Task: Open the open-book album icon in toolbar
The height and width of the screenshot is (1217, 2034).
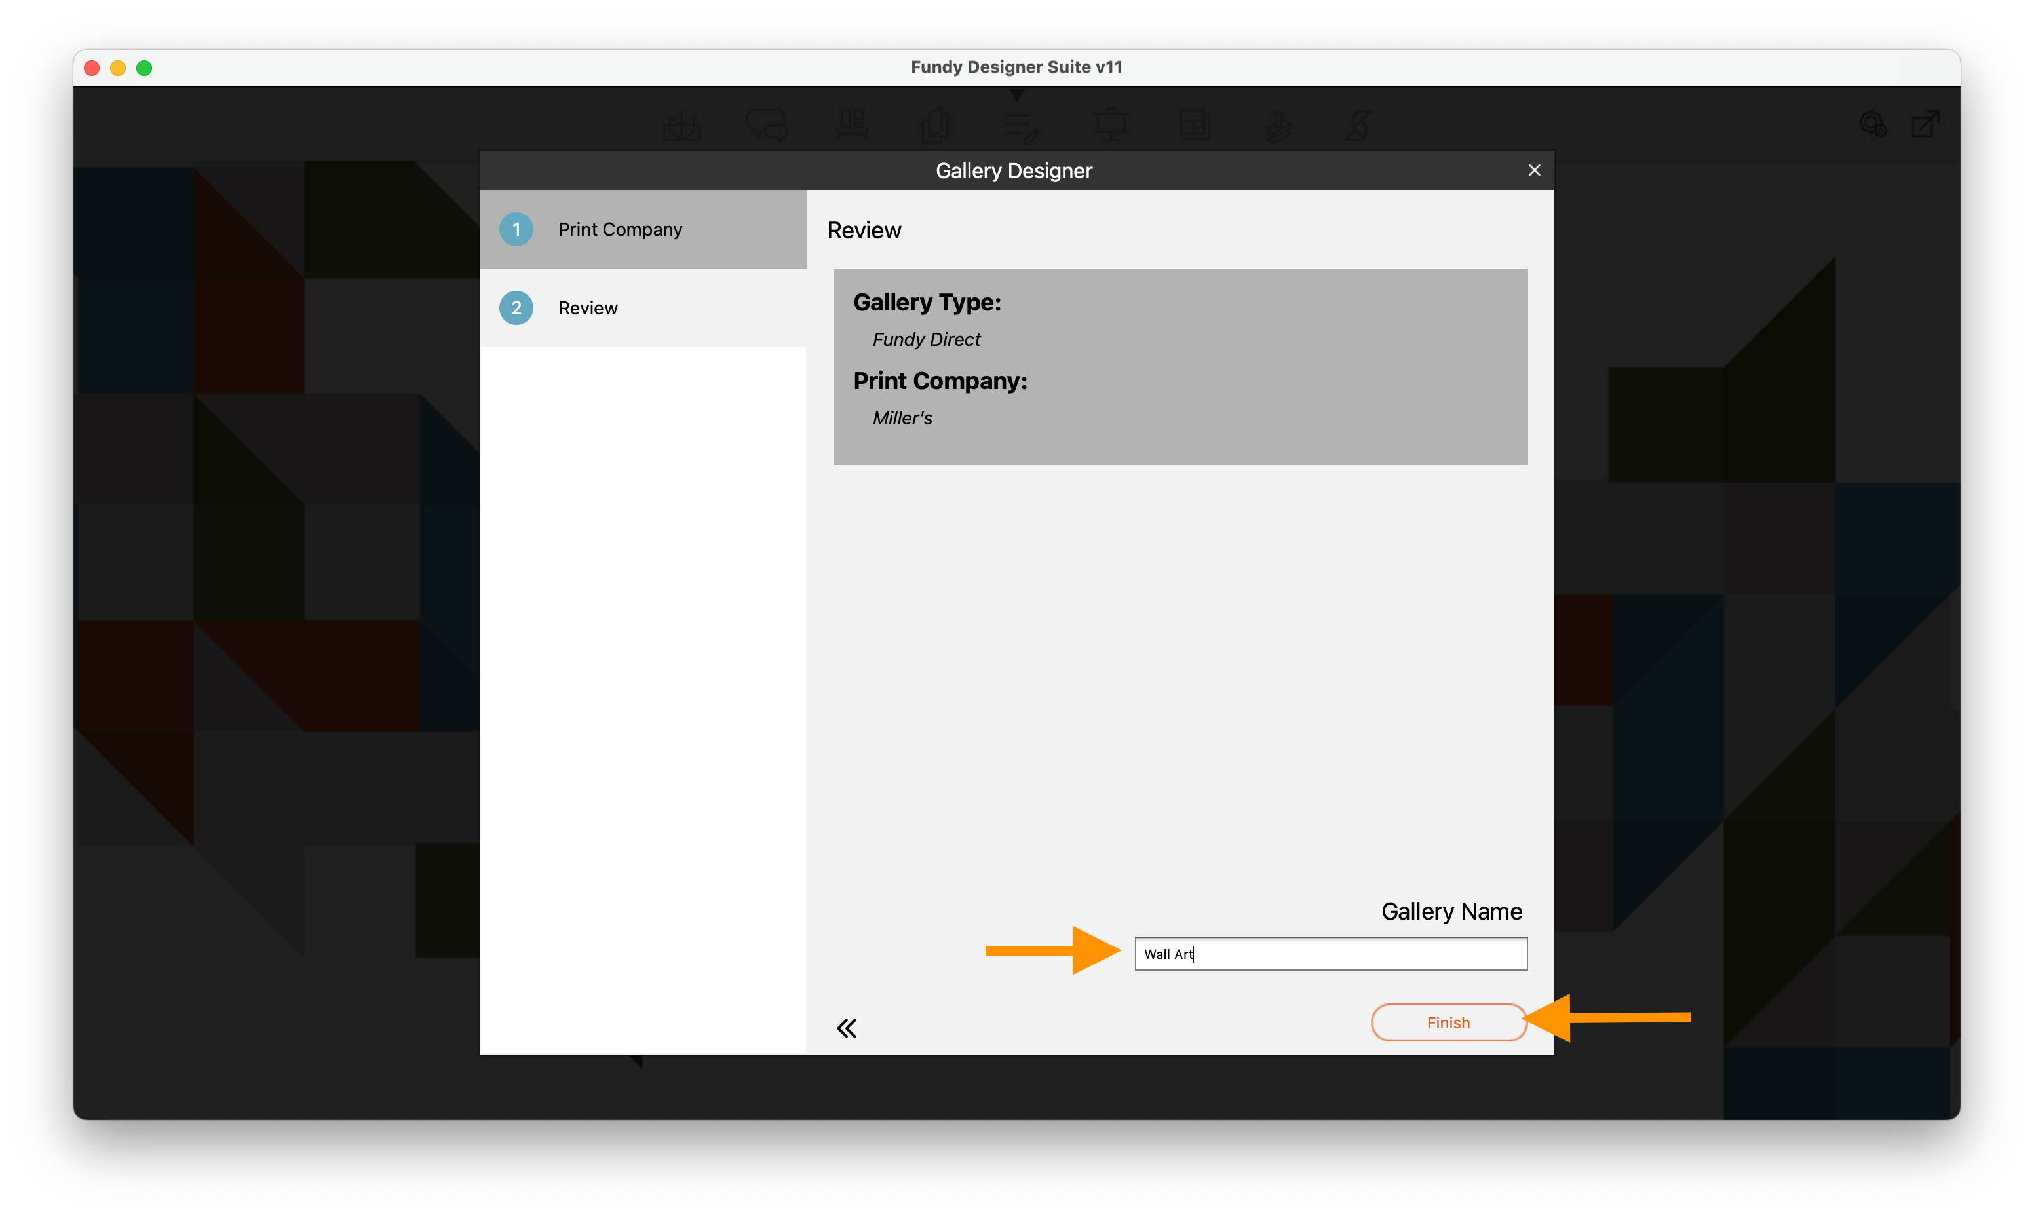Action: click(681, 126)
